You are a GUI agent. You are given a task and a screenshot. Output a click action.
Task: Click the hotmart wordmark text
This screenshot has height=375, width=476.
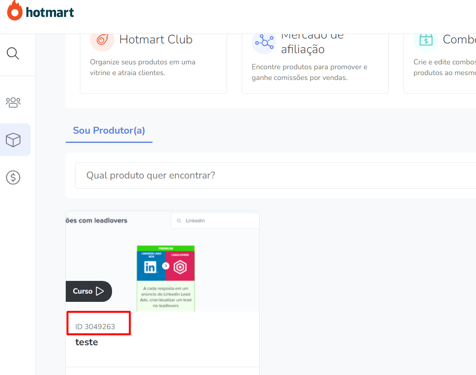click(50, 12)
